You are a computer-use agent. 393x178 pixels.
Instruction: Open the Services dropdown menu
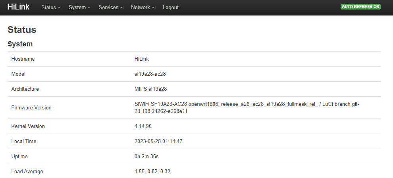click(110, 8)
